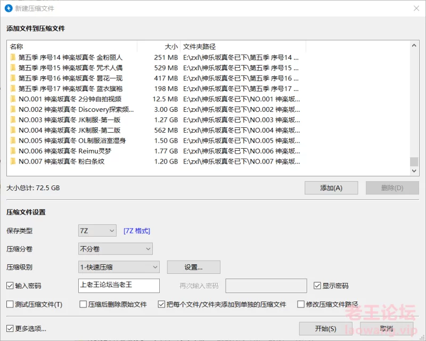Click the folder icon of NO.005 OL制服浴室湿身
The height and width of the screenshot is (341, 426).
pos(12,140)
